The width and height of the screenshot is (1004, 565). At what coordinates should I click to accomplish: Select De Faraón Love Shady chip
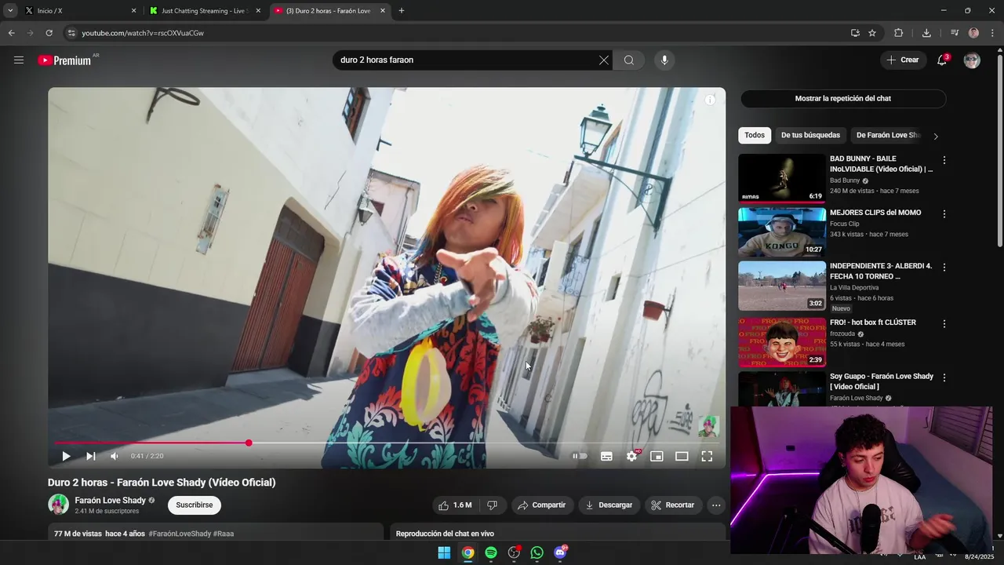point(887,136)
